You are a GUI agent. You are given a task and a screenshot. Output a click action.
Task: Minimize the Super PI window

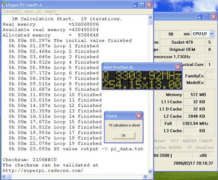pyautogui.click(x=135, y=5)
